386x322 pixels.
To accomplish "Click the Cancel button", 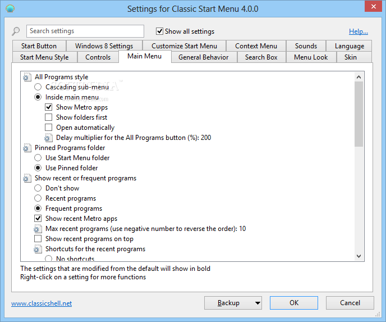I will pos(350,303).
